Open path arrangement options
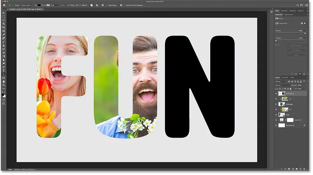 102,5
